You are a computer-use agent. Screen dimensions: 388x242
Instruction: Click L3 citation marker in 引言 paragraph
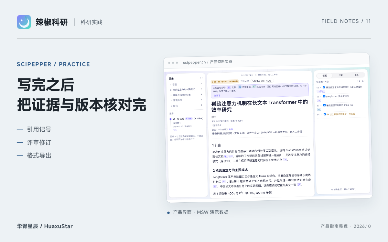pos(285,160)
